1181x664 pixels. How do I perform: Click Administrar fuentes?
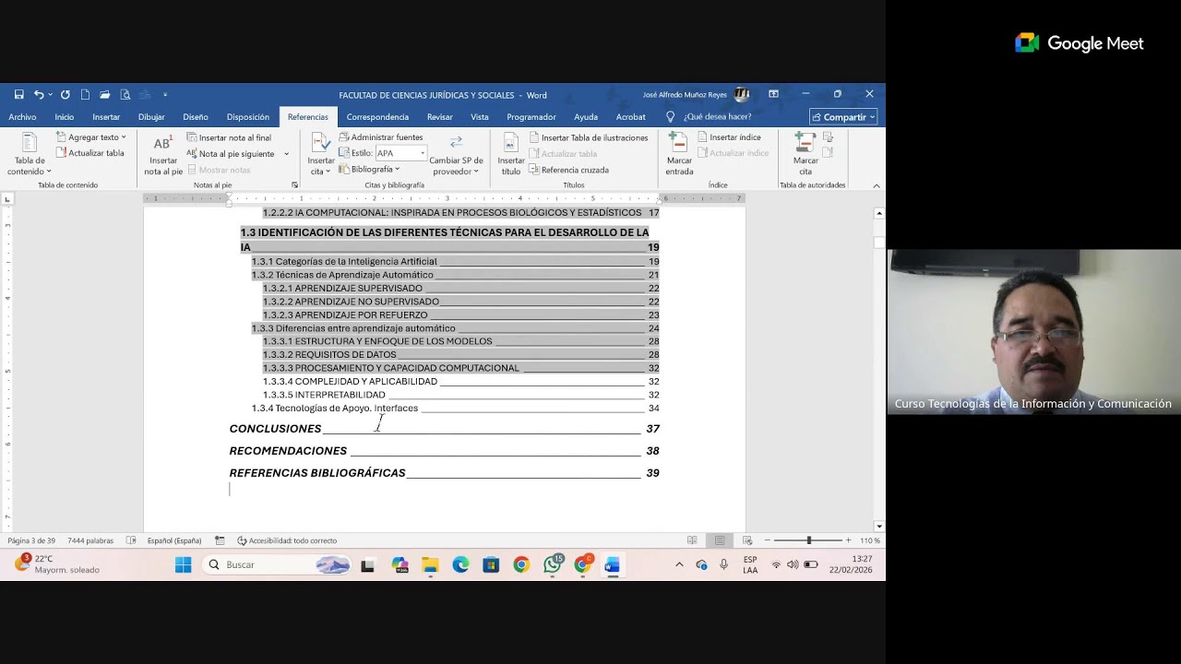380,137
